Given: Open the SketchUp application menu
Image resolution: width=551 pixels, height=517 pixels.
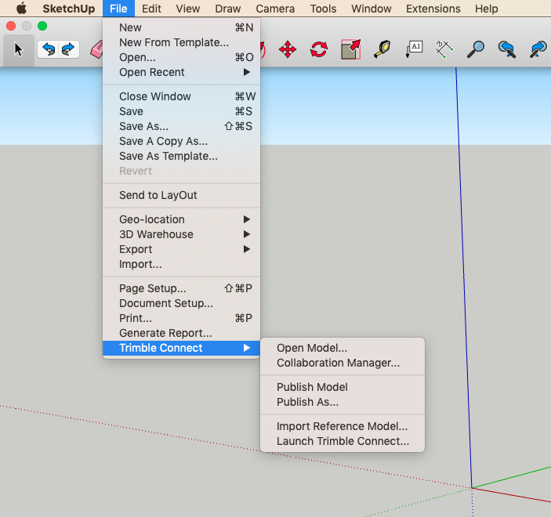Looking at the screenshot, I should (69, 9).
